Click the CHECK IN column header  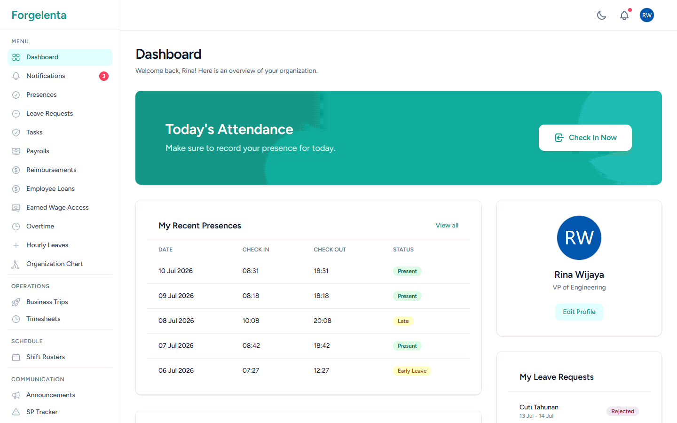tap(256, 250)
